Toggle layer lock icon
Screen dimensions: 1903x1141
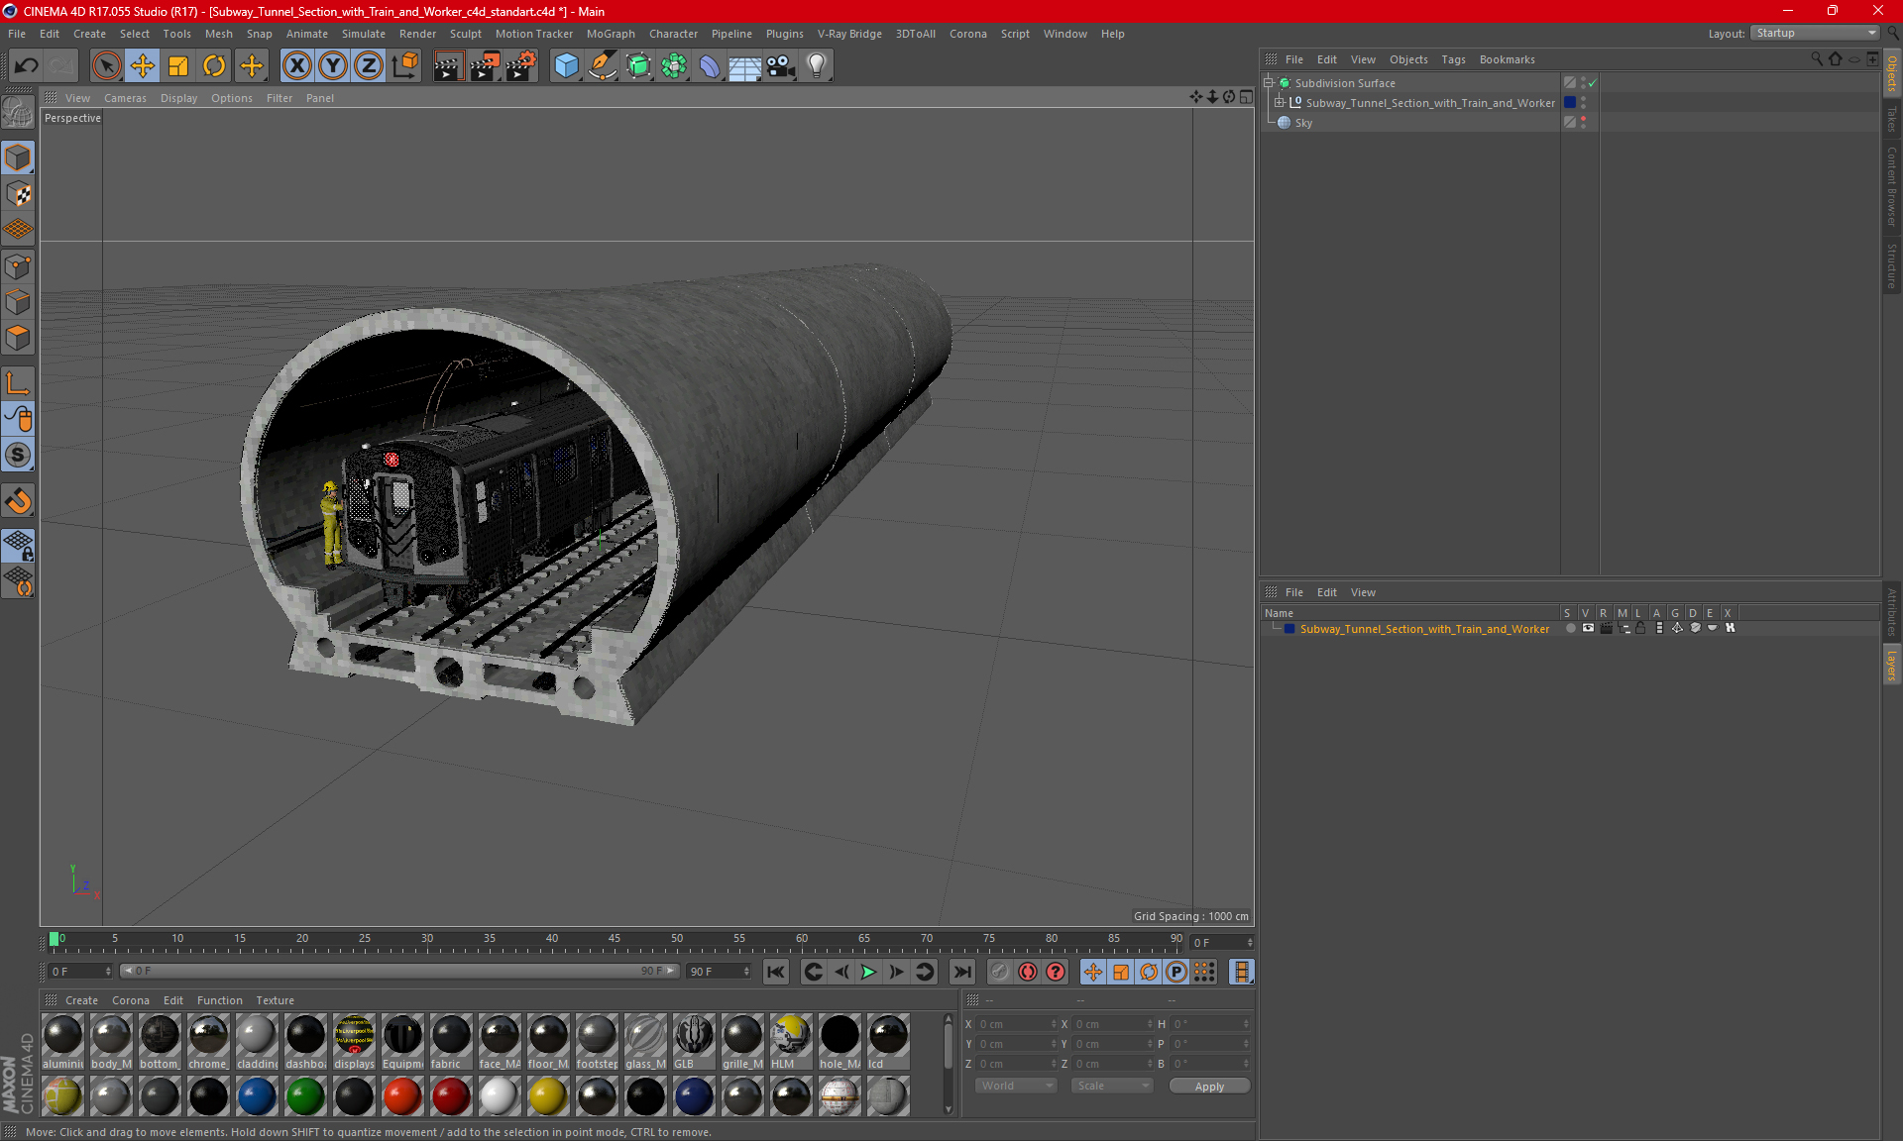click(1641, 628)
